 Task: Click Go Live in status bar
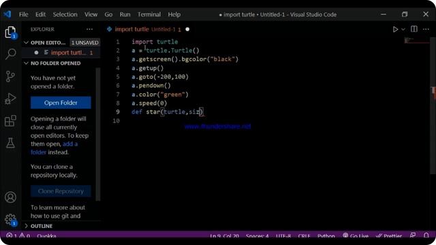pos(356,235)
